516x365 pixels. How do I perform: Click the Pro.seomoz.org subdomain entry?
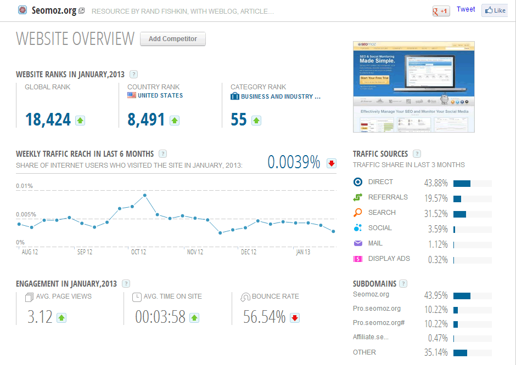pos(377,309)
